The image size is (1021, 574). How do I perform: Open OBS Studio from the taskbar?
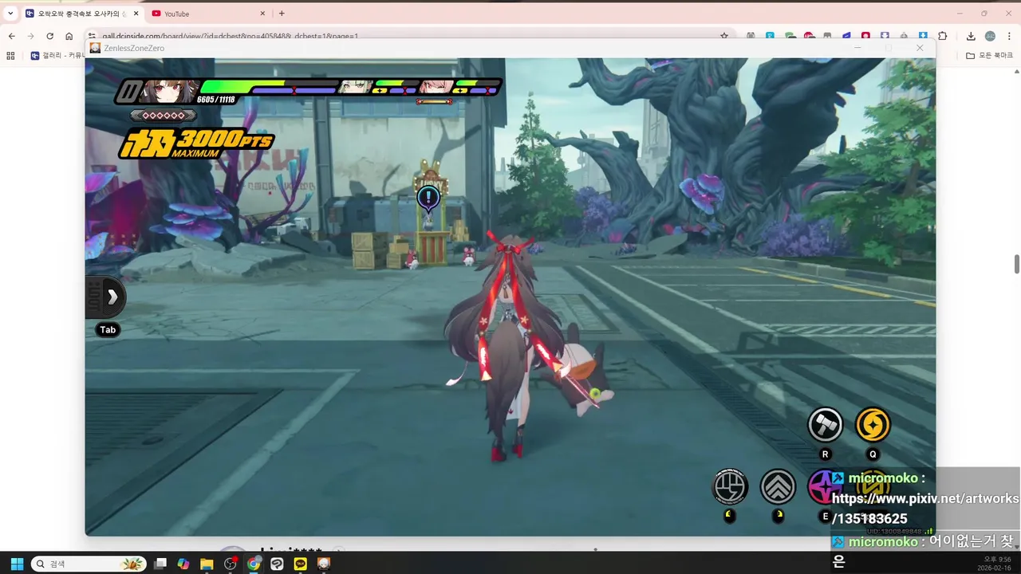tap(231, 564)
